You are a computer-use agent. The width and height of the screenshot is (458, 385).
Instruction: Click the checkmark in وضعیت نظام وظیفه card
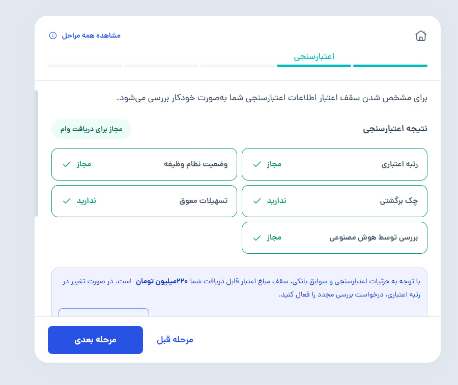(67, 164)
